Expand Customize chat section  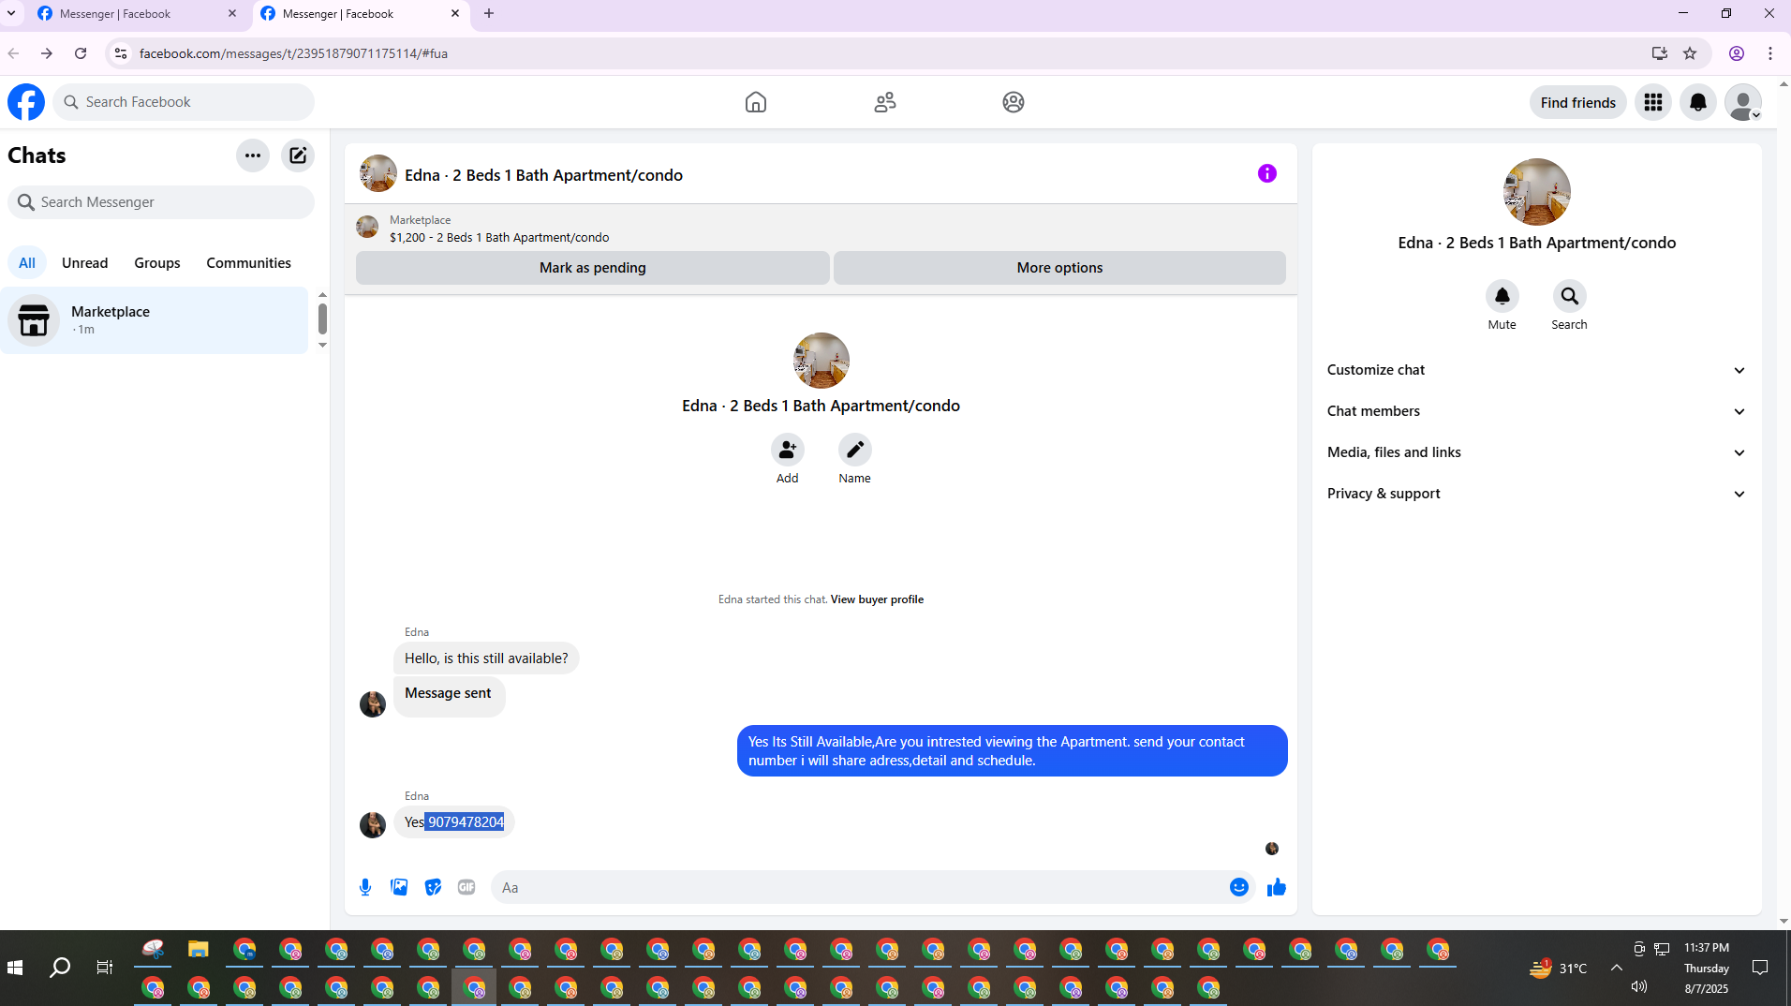point(1536,370)
